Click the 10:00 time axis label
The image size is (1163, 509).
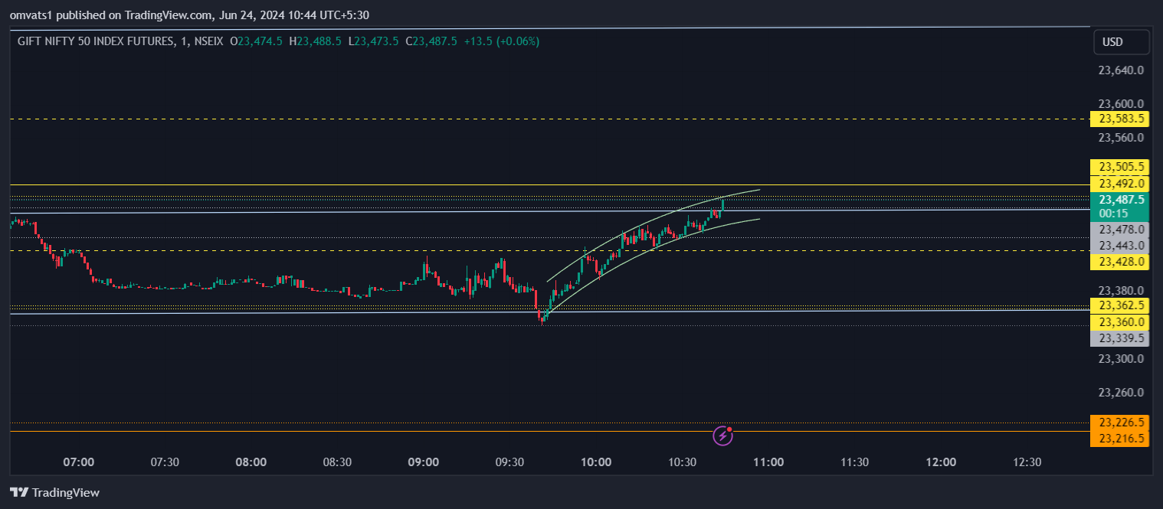596,462
